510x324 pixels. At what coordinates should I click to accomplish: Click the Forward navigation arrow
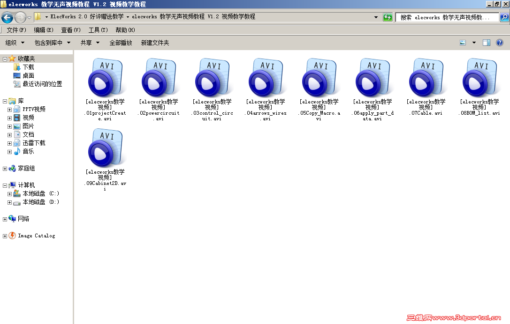tap(21, 17)
